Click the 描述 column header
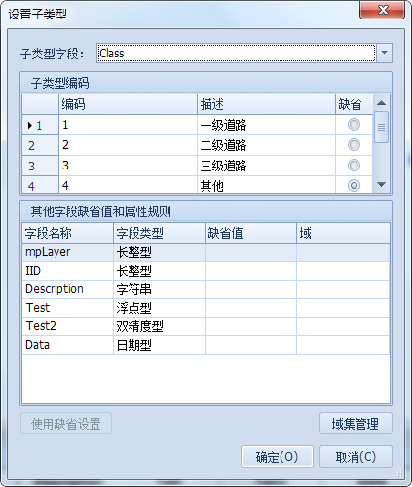Screen dimensions: 412x487 tap(266, 104)
